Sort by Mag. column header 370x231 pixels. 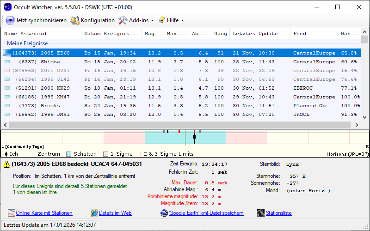(153, 33)
